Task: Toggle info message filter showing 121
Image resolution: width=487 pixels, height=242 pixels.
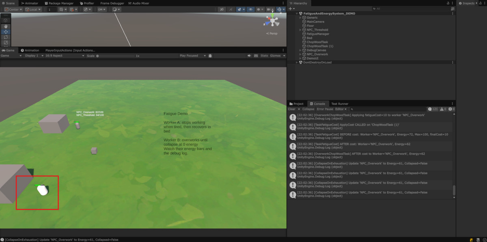Action: (433, 109)
